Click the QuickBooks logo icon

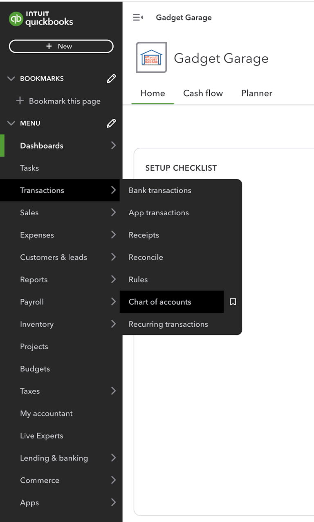pos(16,18)
